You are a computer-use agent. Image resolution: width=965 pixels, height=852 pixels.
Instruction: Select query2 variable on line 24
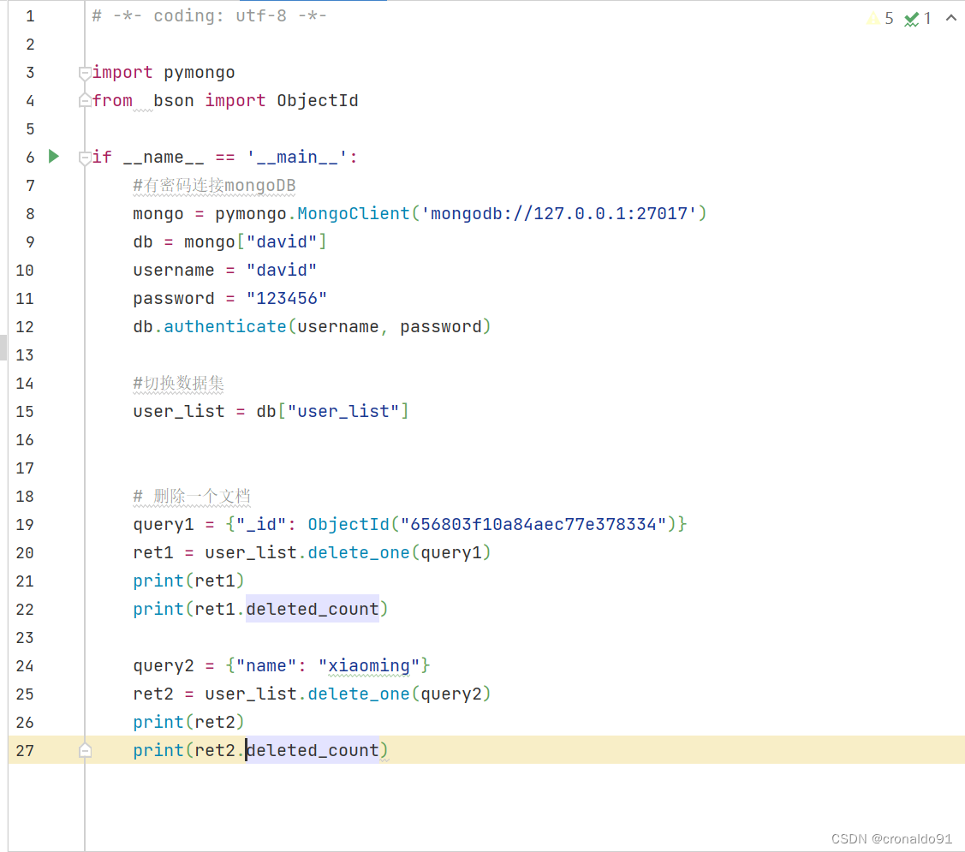[x=164, y=666]
